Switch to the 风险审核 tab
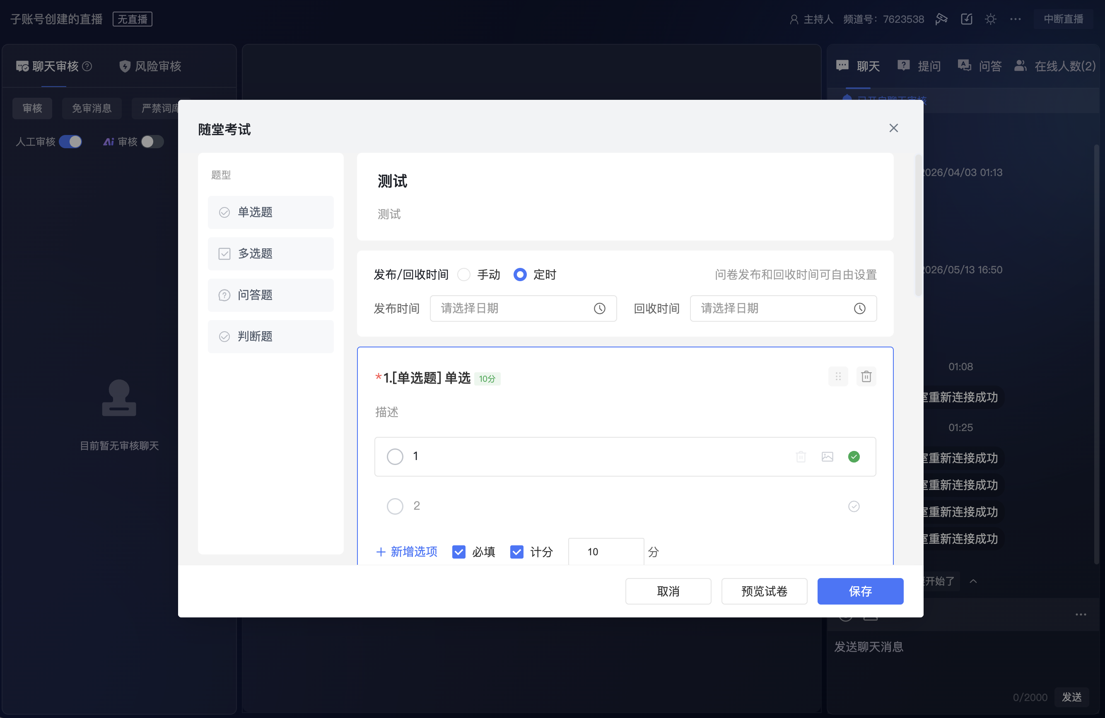The height and width of the screenshot is (718, 1105). coord(150,66)
